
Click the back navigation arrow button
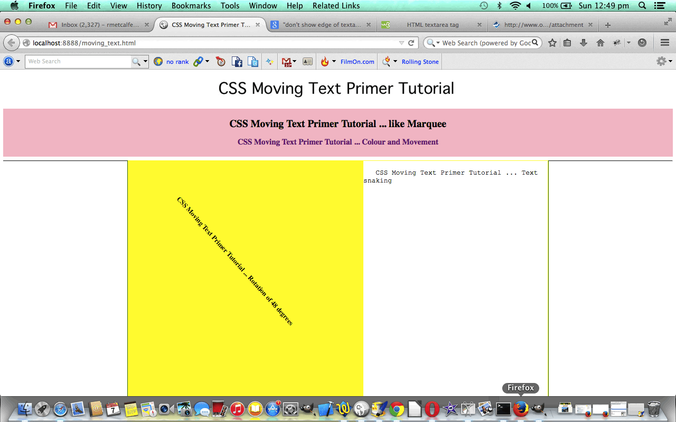[x=11, y=43]
